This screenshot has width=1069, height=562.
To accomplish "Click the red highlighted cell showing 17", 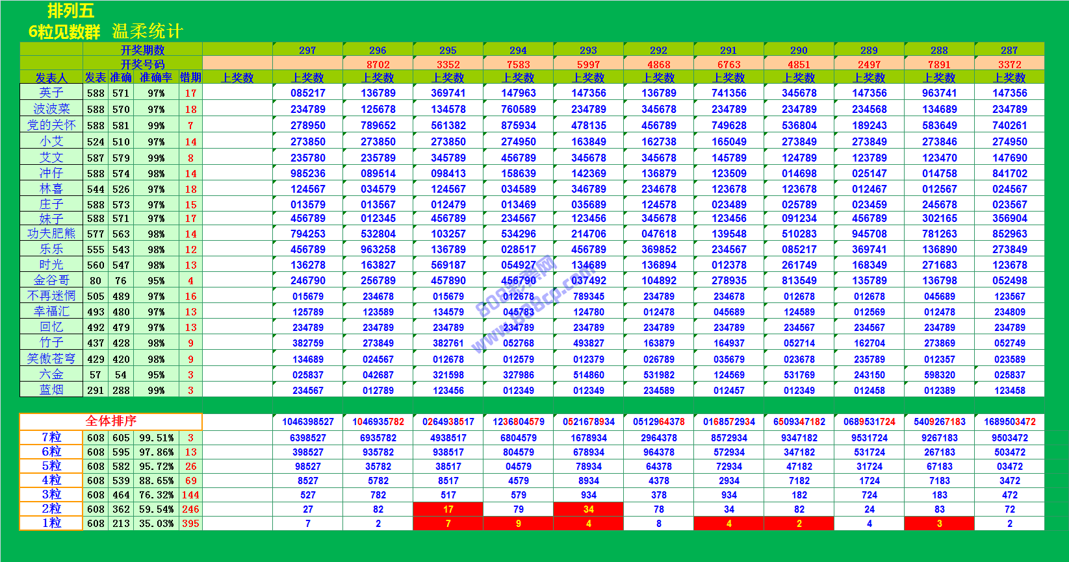I will [x=448, y=509].
